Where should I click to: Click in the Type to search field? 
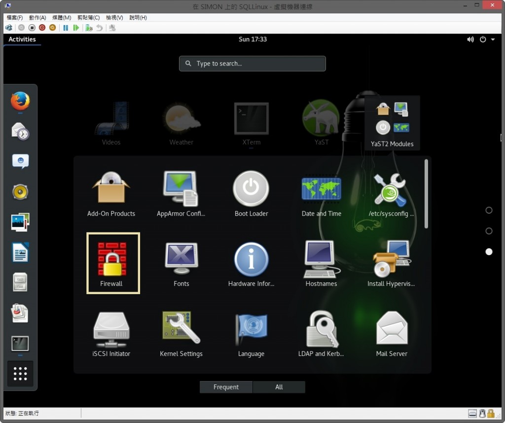click(252, 64)
